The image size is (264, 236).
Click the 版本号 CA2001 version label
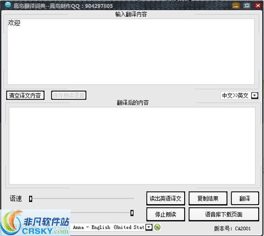click(232, 229)
